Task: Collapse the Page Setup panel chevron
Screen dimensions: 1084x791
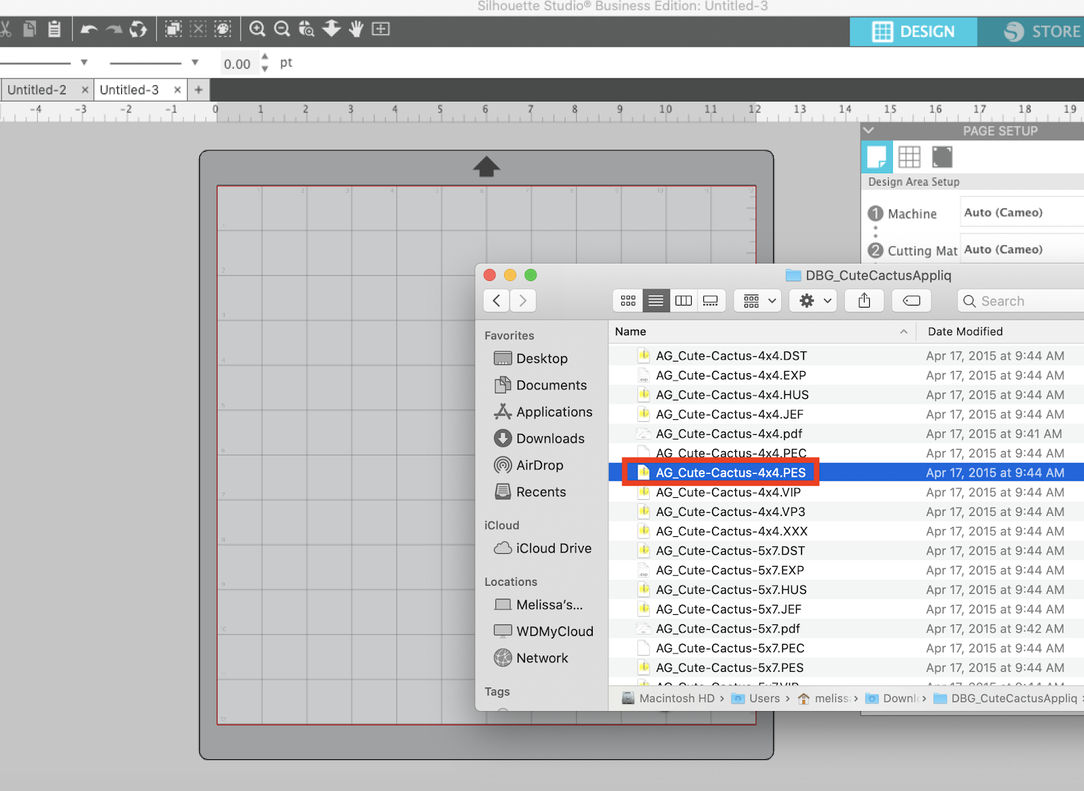Action: 869,131
